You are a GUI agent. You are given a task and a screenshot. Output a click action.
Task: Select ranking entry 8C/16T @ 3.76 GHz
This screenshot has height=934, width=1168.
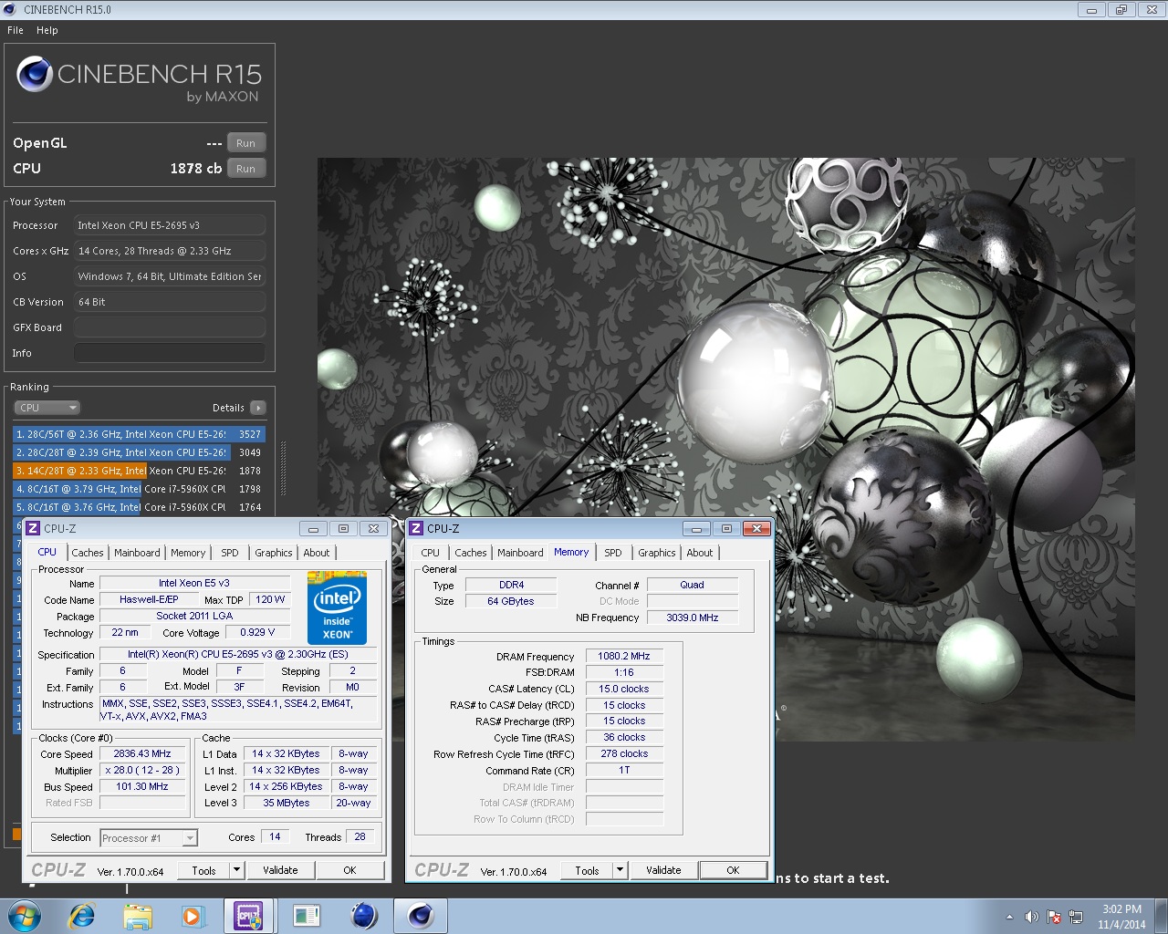tap(139, 507)
